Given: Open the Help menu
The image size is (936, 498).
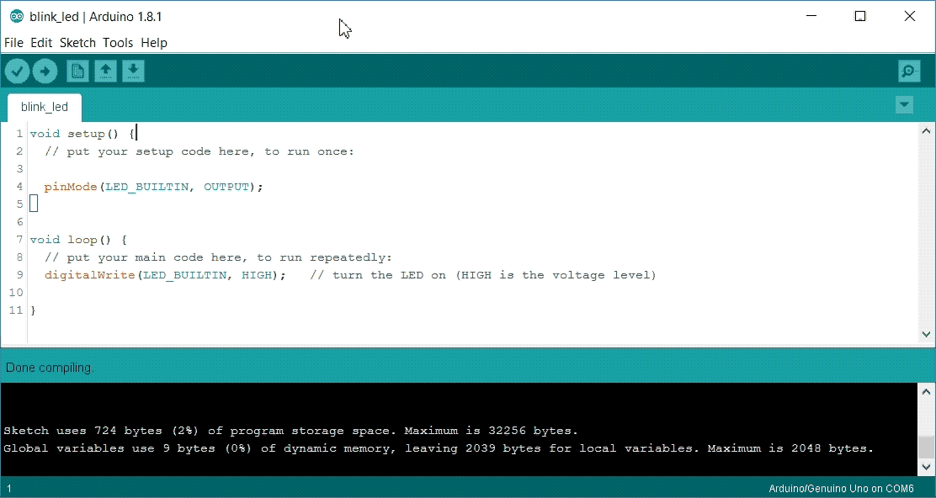Looking at the screenshot, I should (x=154, y=42).
